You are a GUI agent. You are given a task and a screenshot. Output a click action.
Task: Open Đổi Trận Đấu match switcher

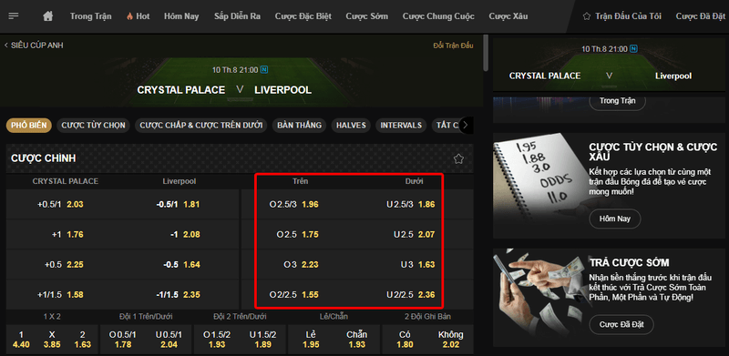point(453,46)
